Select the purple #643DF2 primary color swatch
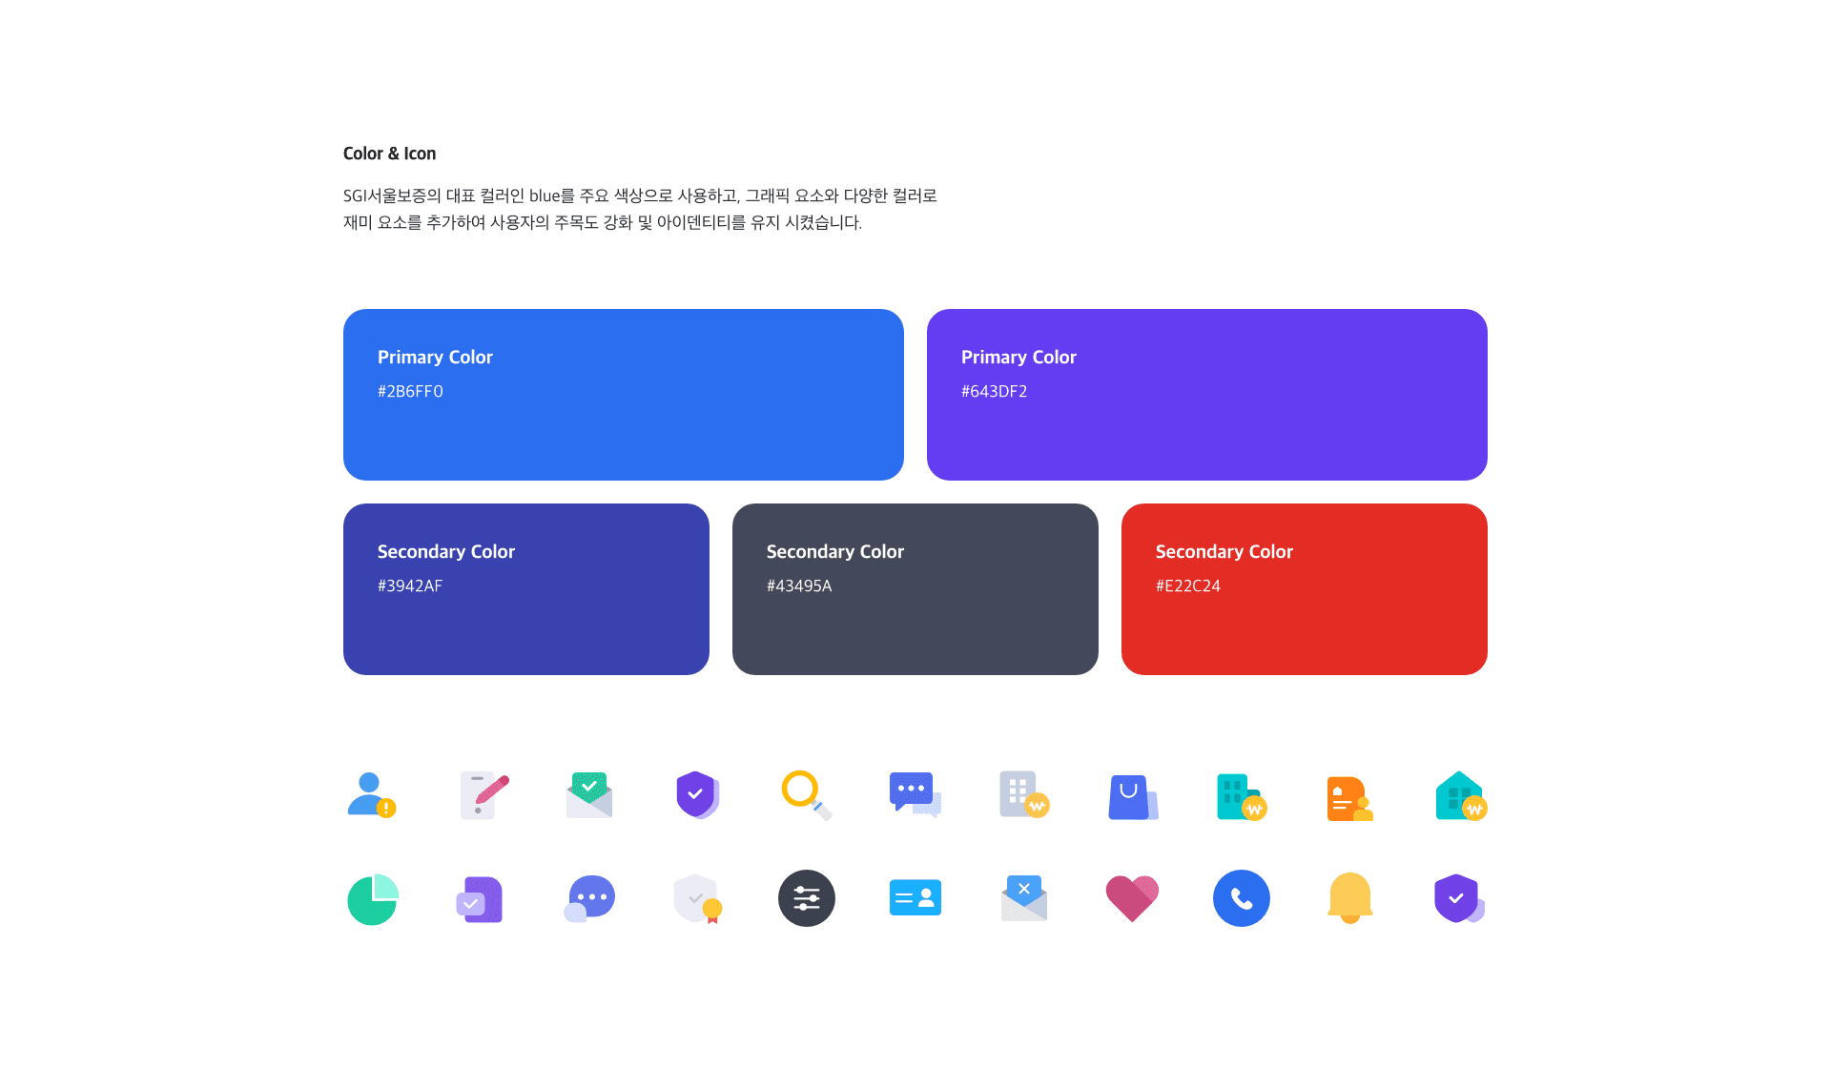The width and height of the screenshot is (1831, 1068). (x=1206, y=395)
